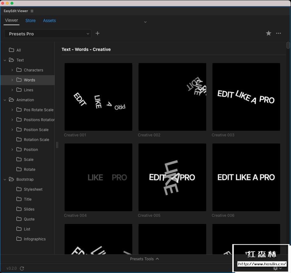Viewport: 291px width, 273px height.
Task: Click the vertical scrollbar in presets grid
Action: pos(288,46)
